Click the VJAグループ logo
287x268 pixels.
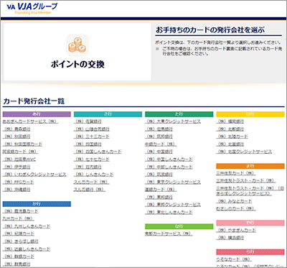[32, 8]
